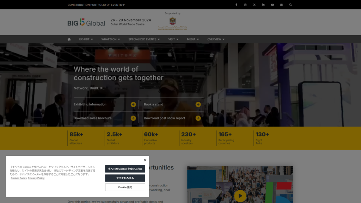Click the 2.5k+ Global exhibitors statistic
The width and height of the screenshot is (361, 203).
pyautogui.click(x=115, y=138)
